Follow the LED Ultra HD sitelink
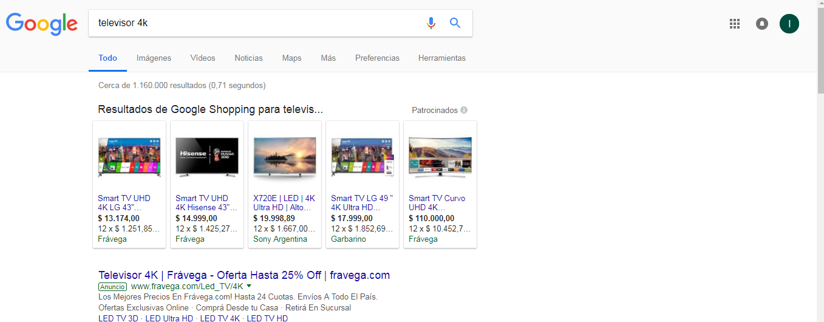Screen dimensions: 824x322 click(x=169, y=318)
